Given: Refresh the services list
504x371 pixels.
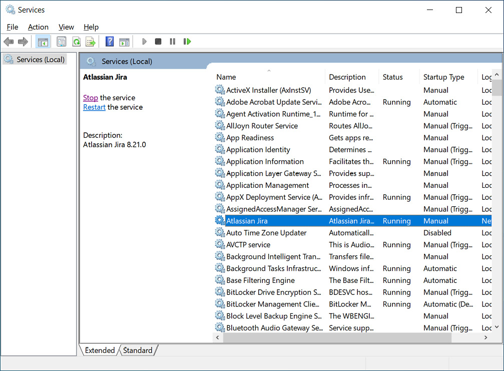Looking at the screenshot, I should pyautogui.click(x=76, y=41).
